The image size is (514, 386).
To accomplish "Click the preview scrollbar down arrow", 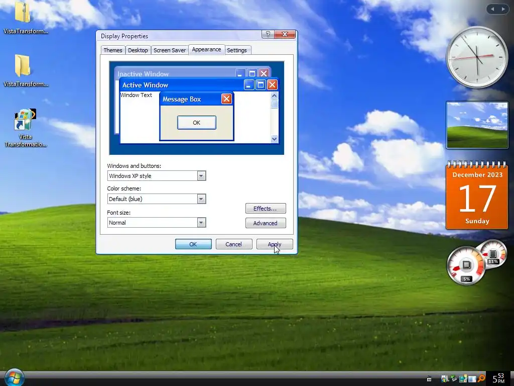I will [x=275, y=139].
